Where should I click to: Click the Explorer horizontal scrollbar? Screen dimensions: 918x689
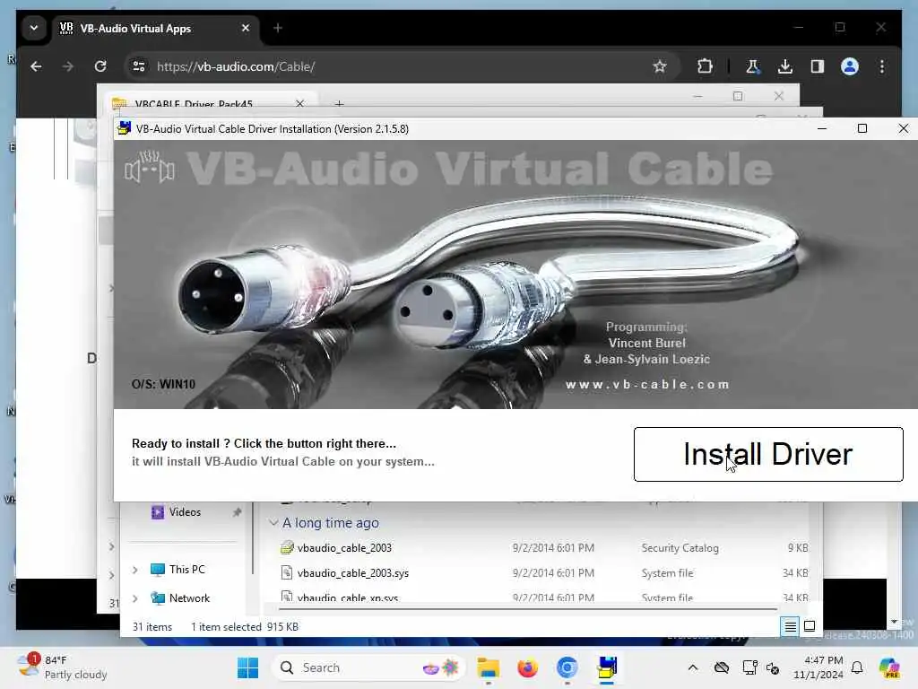[527, 609]
